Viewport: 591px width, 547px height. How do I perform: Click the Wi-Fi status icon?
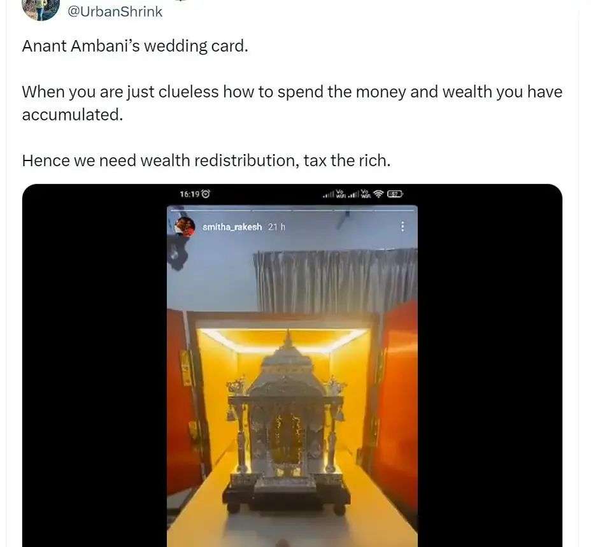pyautogui.click(x=379, y=194)
